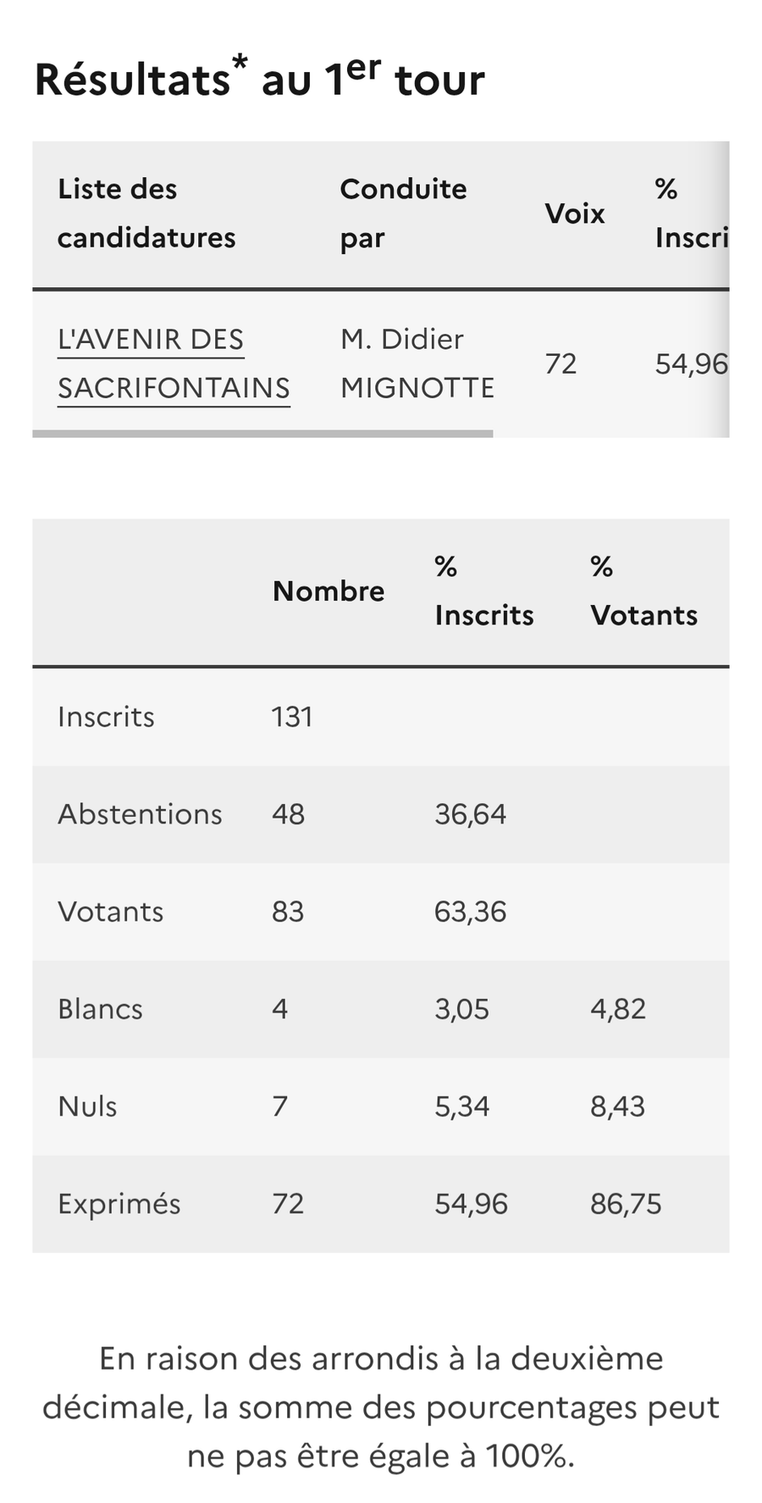Select the 131 registered voters value
This screenshot has width=762, height=1503.
pos(292,717)
